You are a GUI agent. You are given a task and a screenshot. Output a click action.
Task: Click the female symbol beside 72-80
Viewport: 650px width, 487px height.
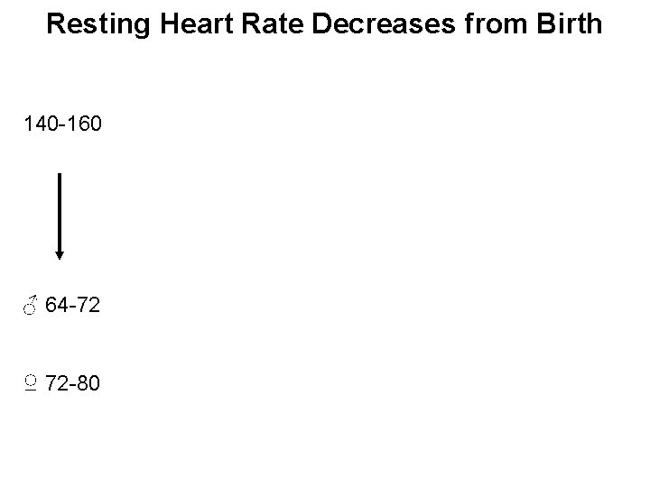coord(31,384)
